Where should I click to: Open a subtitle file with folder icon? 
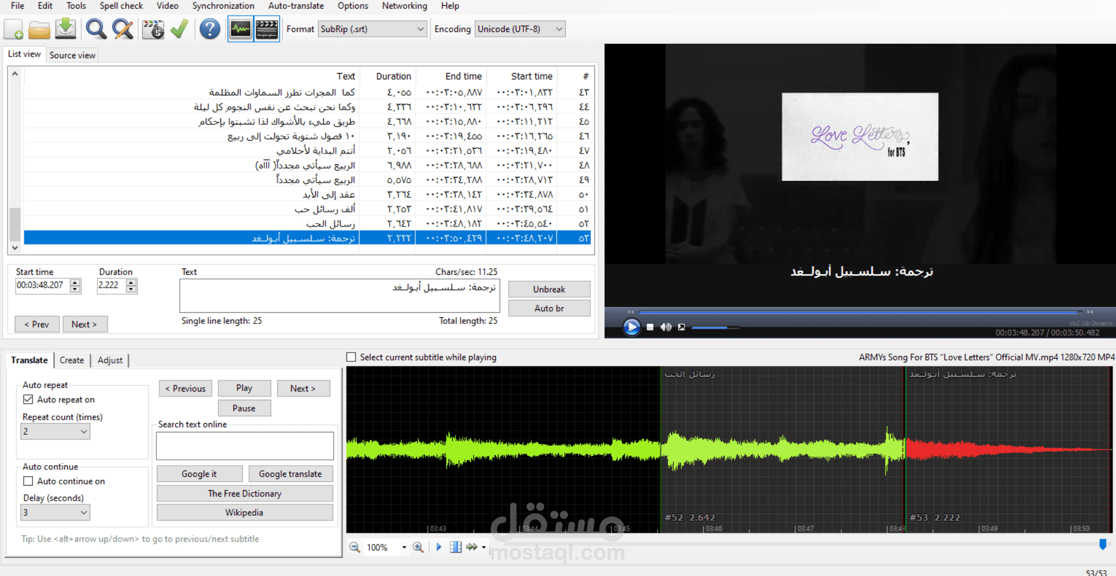39,29
